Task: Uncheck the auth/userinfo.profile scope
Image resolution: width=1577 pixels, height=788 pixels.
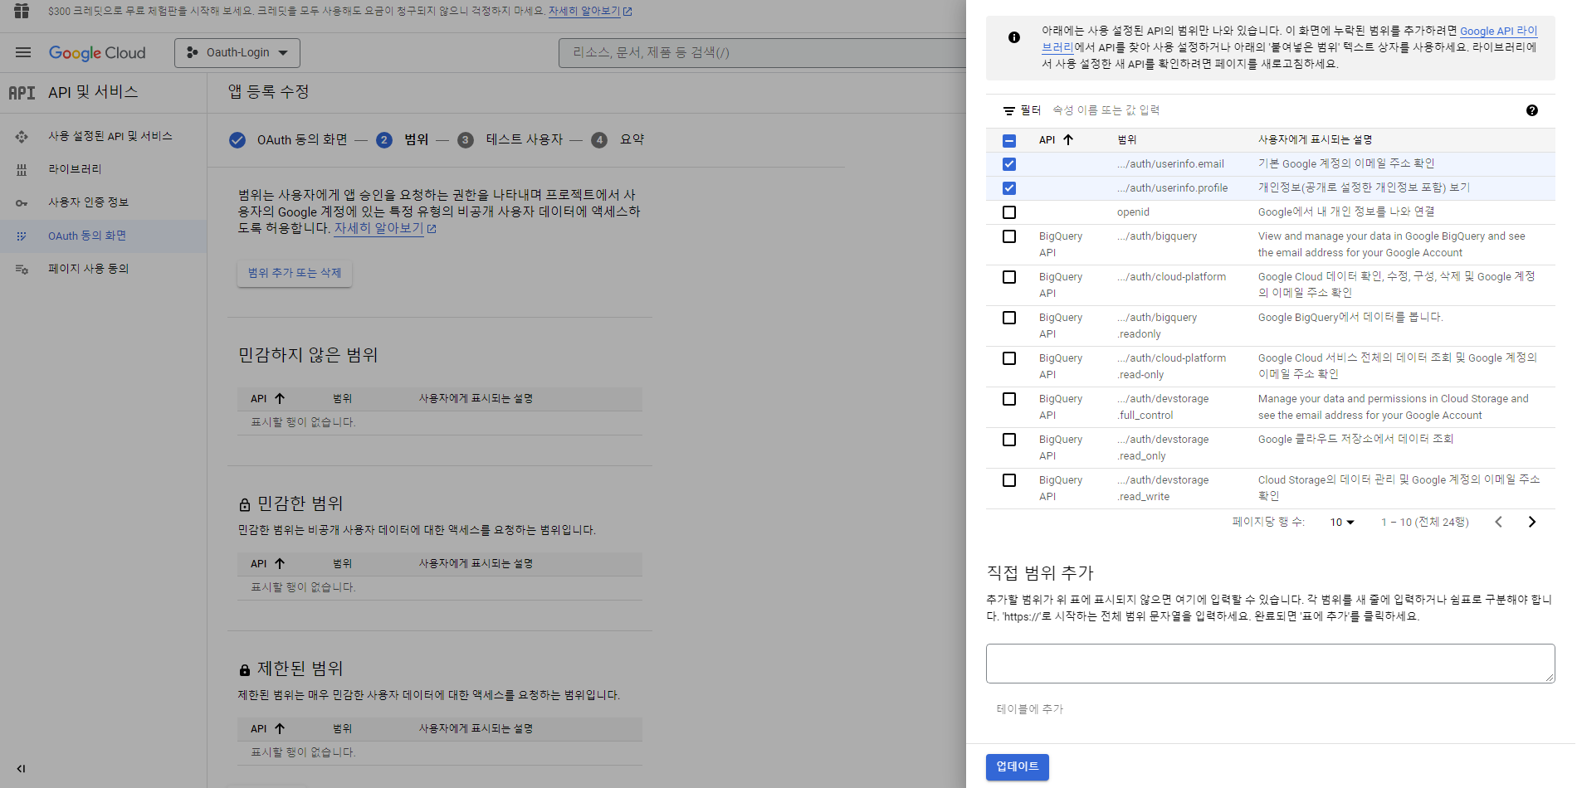Action: (1009, 188)
